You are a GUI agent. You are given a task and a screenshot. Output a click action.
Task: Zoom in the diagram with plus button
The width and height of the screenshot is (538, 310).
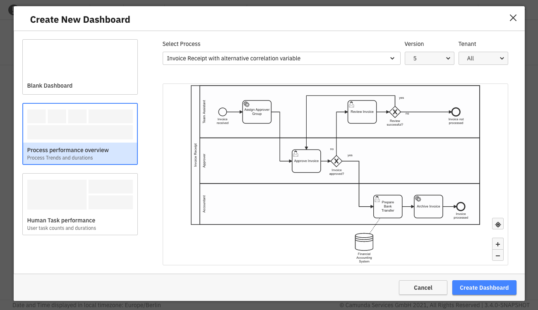(x=498, y=244)
